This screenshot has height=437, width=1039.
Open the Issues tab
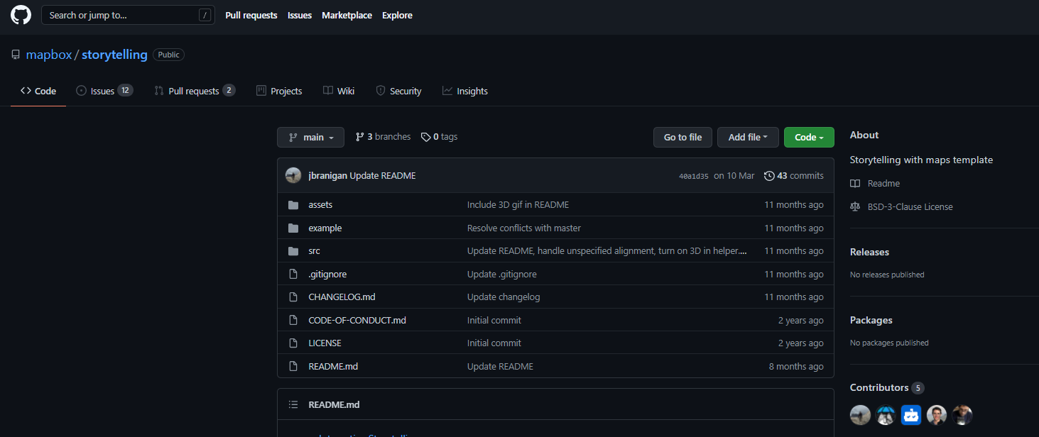(x=104, y=91)
